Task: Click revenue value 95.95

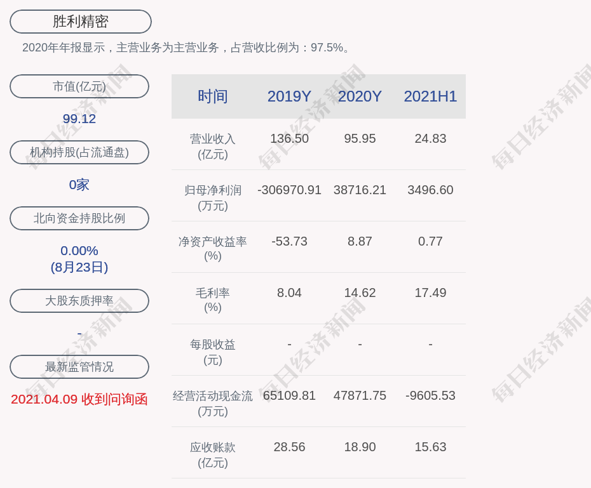Action: (x=360, y=138)
